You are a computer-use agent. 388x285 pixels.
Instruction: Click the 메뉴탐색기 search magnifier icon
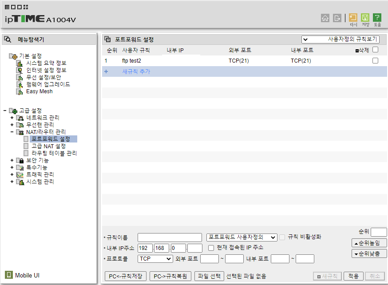pyautogui.click(x=8, y=40)
